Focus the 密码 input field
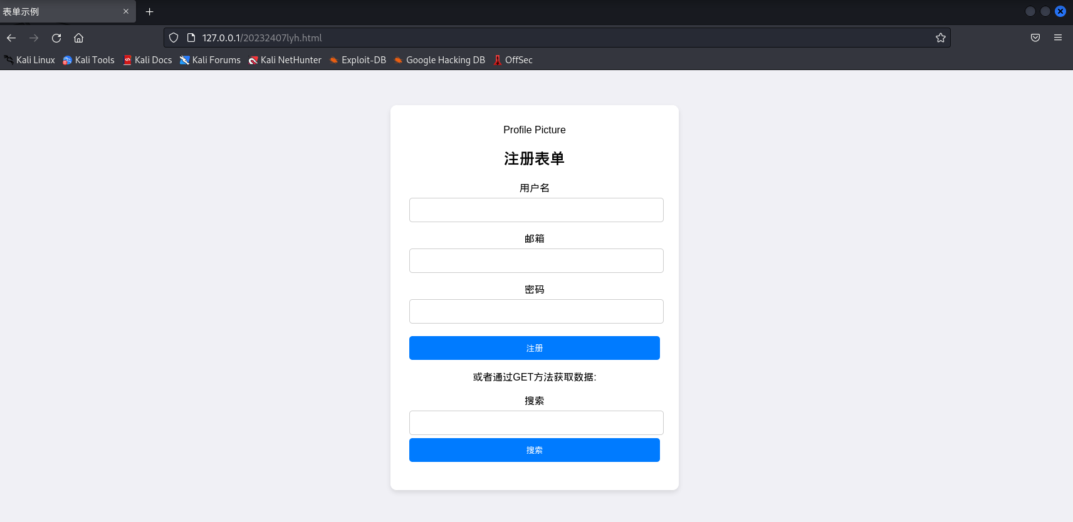This screenshot has width=1073, height=522. (x=536, y=312)
